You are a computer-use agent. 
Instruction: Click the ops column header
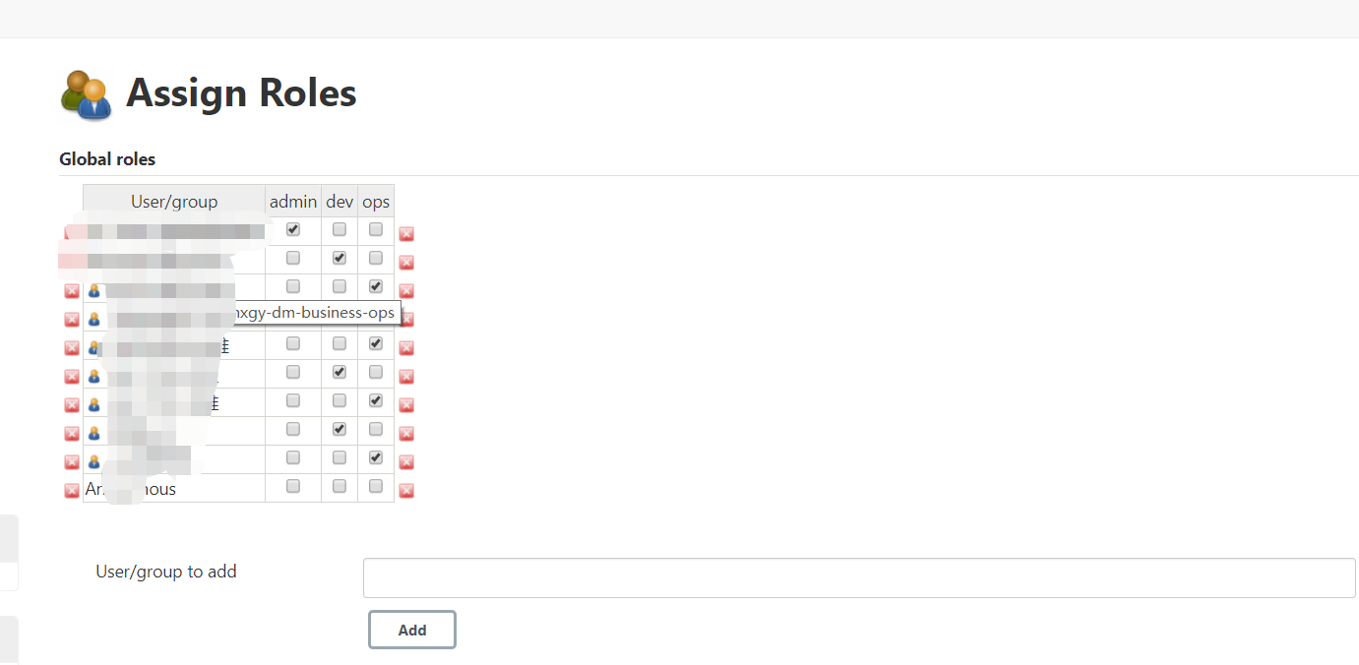[x=376, y=202]
